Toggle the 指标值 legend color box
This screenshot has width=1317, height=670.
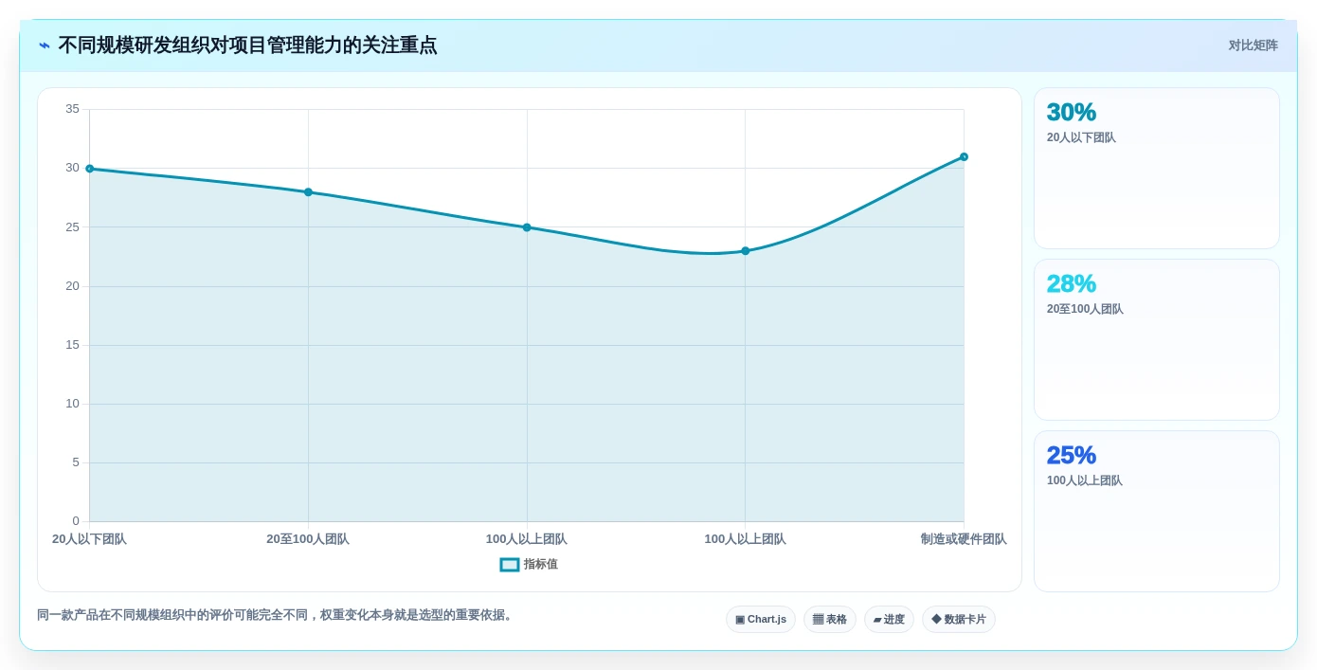click(510, 565)
